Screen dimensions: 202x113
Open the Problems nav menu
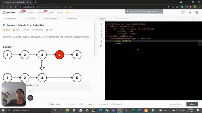pos(31,13)
